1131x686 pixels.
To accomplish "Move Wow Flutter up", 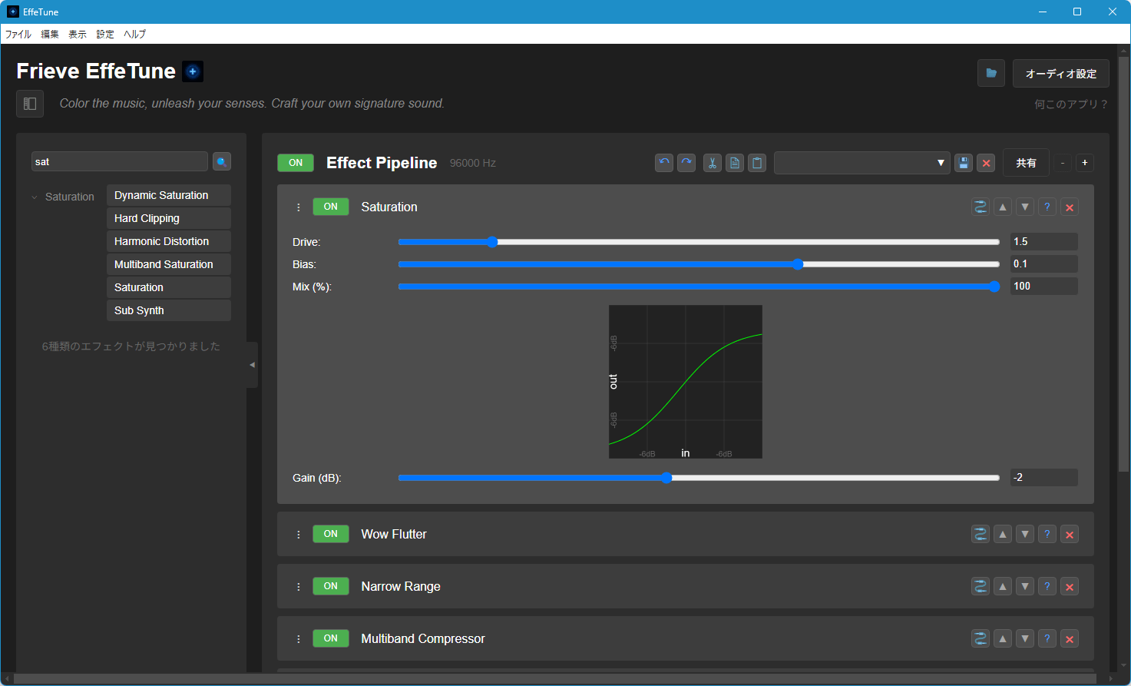I will (1003, 534).
